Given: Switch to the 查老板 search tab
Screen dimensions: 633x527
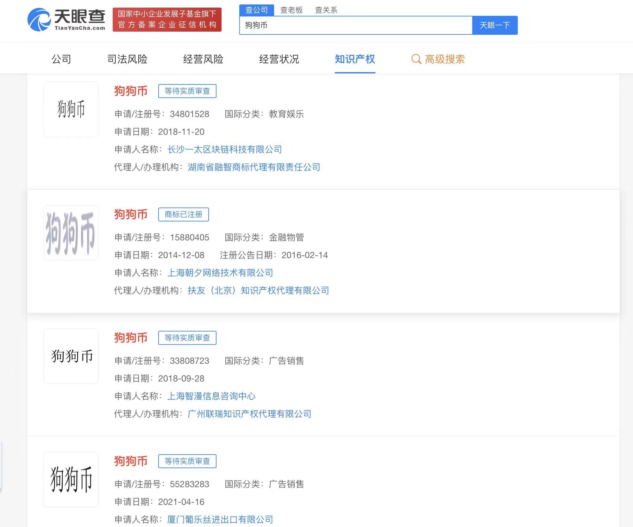Looking at the screenshot, I should [291, 10].
